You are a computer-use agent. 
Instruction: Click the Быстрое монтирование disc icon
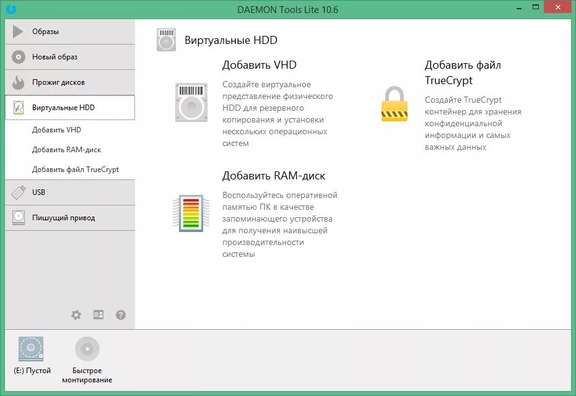point(87,348)
